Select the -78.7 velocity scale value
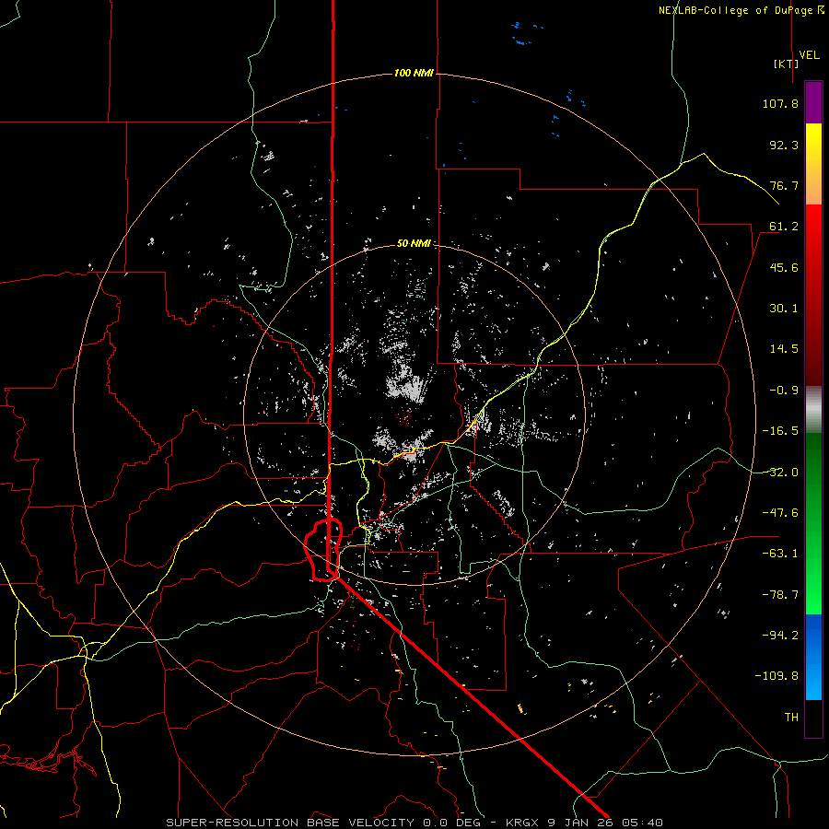The width and height of the screenshot is (829, 829). point(780,595)
